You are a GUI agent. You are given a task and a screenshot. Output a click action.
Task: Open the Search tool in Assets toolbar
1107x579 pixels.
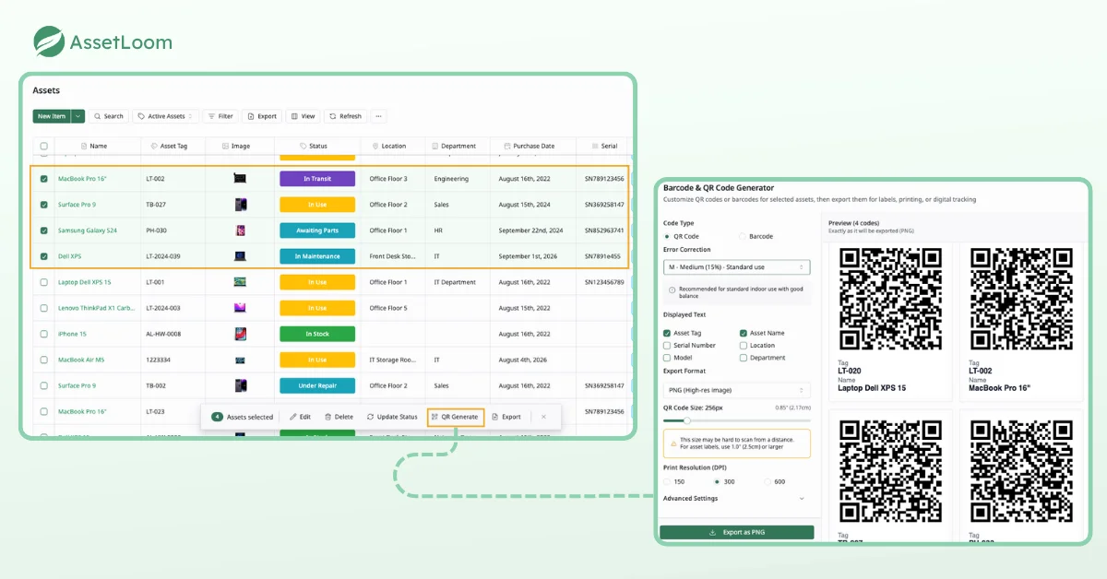coord(108,116)
